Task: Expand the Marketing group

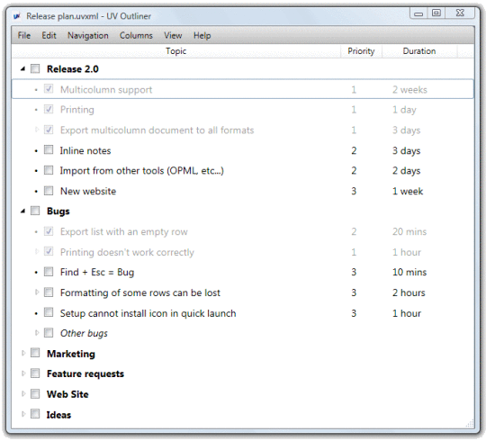Action: 22,353
